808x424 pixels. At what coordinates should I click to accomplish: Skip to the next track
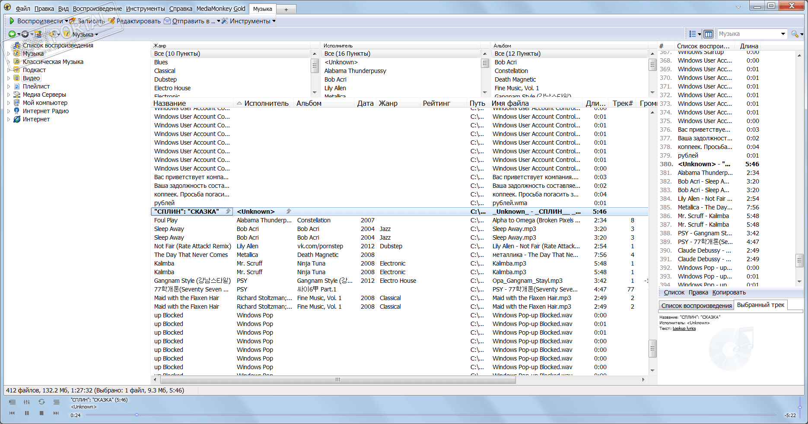pos(56,413)
